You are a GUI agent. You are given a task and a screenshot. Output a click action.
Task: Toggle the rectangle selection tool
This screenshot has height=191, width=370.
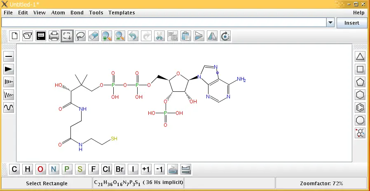pos(67,36)
